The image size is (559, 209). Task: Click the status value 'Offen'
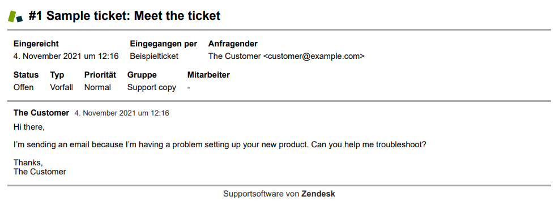(24, 87)
